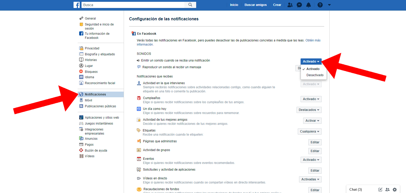Click the search magnifier button

[190, 5]
